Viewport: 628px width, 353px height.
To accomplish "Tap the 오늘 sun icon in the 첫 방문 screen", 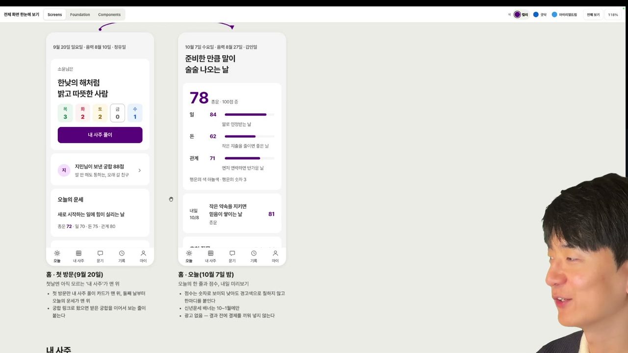I will [57, 253].
